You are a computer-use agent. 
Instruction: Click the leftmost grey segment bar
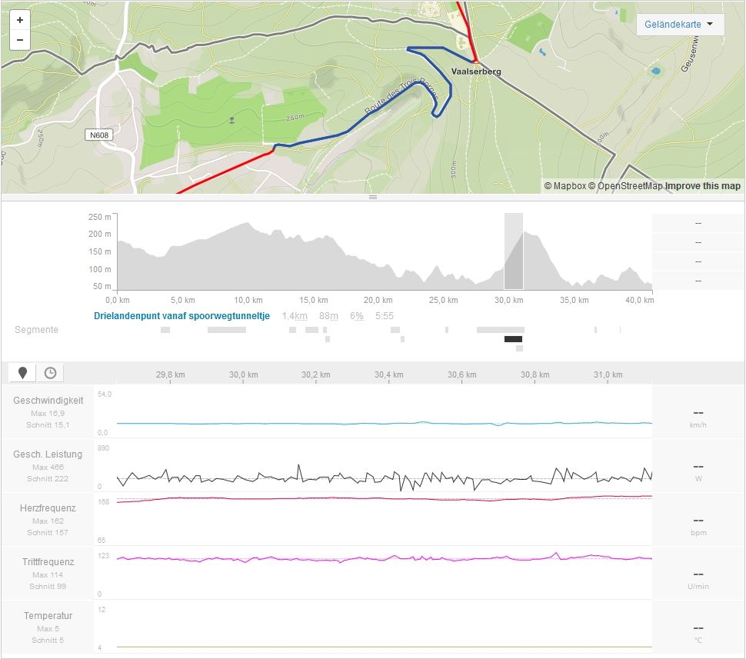[165, 330]
